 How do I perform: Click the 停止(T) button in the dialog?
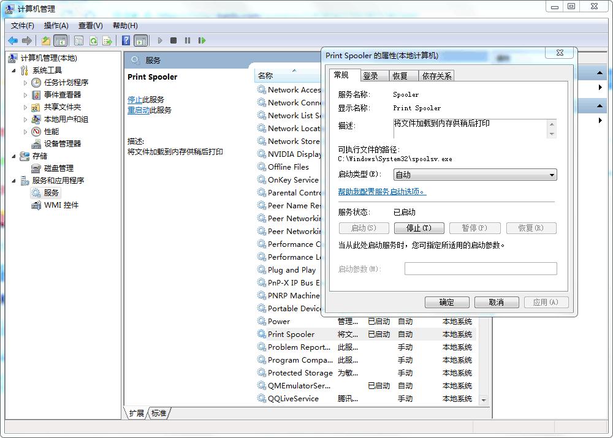click(x=419, y=227)
